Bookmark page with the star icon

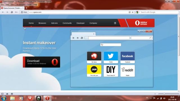tap(132, 12)
